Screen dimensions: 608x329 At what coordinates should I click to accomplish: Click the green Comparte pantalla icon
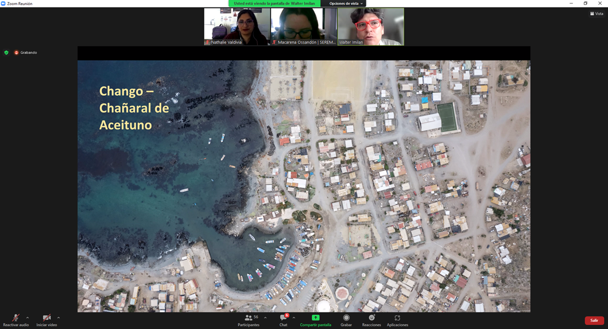pyautogui.click(x=315, y=318)
